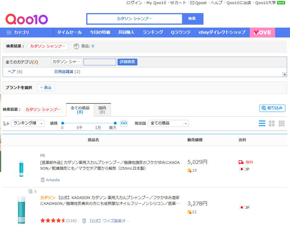The image size is (290, 226).
Task: Click Qoo10に出店 link
Action: coord(239,3)
